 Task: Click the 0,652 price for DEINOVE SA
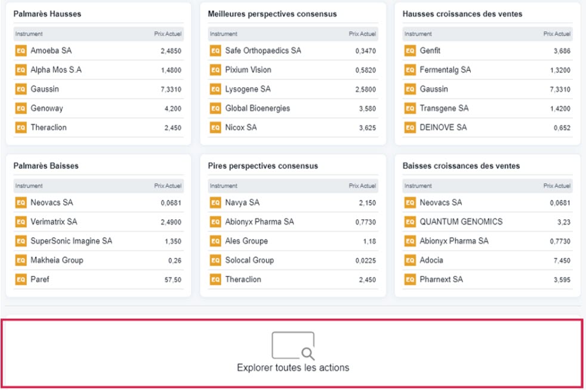click(562, 128)
